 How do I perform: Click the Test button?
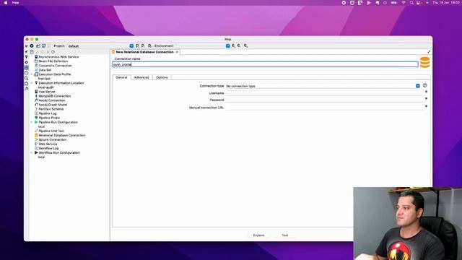point(285,235)
